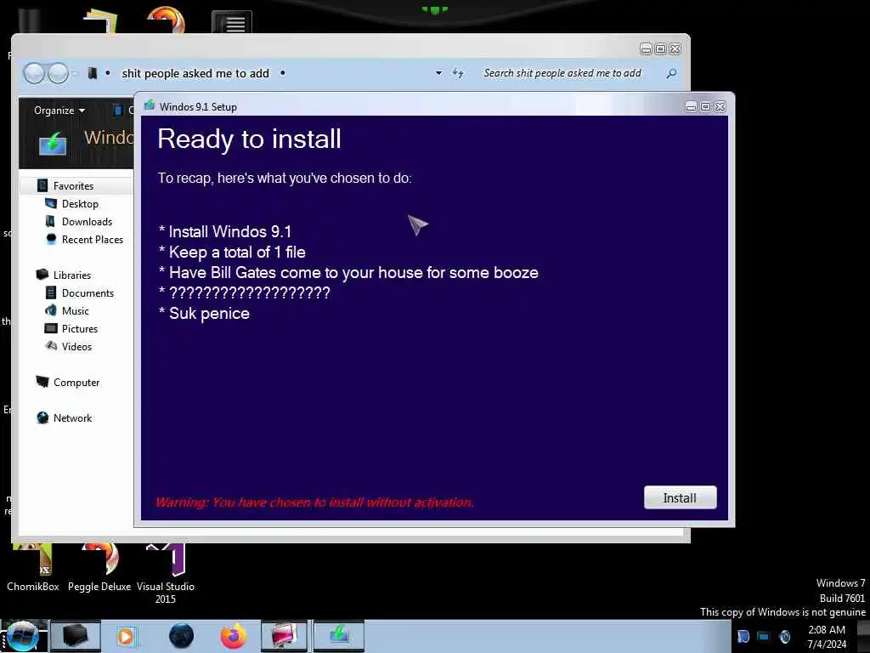Click the Downloads folder icon in Favorites
This screenshot has height=653, width=870.
[x=50, y=221]
